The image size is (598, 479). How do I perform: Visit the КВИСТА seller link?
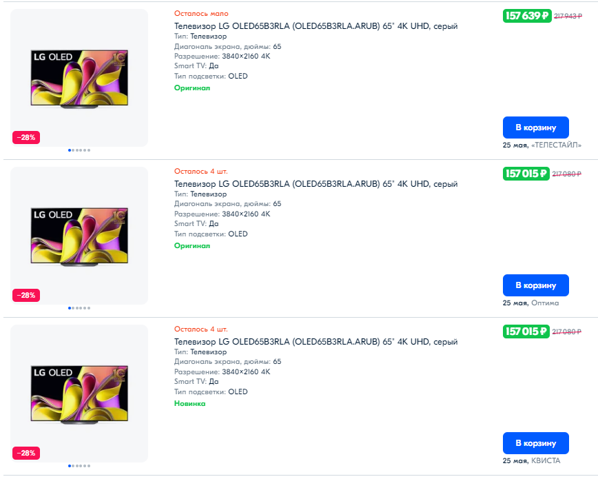[x=546, y=460]
